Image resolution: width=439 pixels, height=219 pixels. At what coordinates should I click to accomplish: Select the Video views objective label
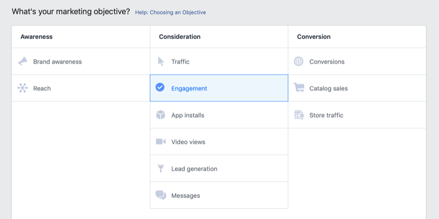point(188,142)
